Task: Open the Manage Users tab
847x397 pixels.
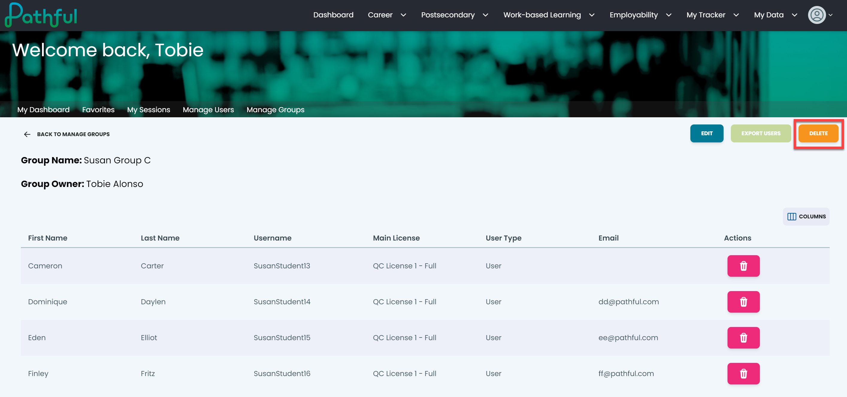Action: [208, 110]
